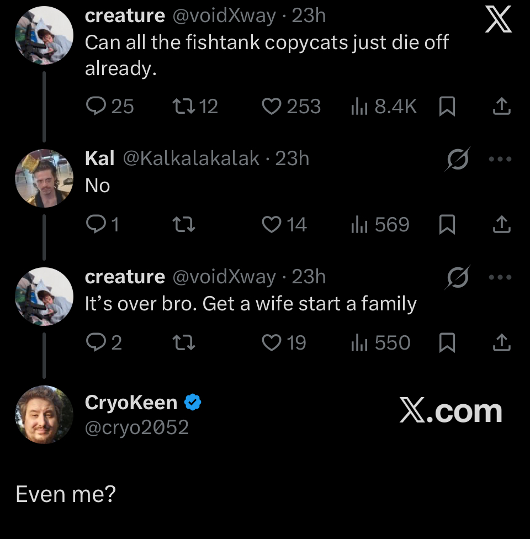Open the @cryo2052 profile handle
Viewport: 530px width, 539px height.
[137, 427]
